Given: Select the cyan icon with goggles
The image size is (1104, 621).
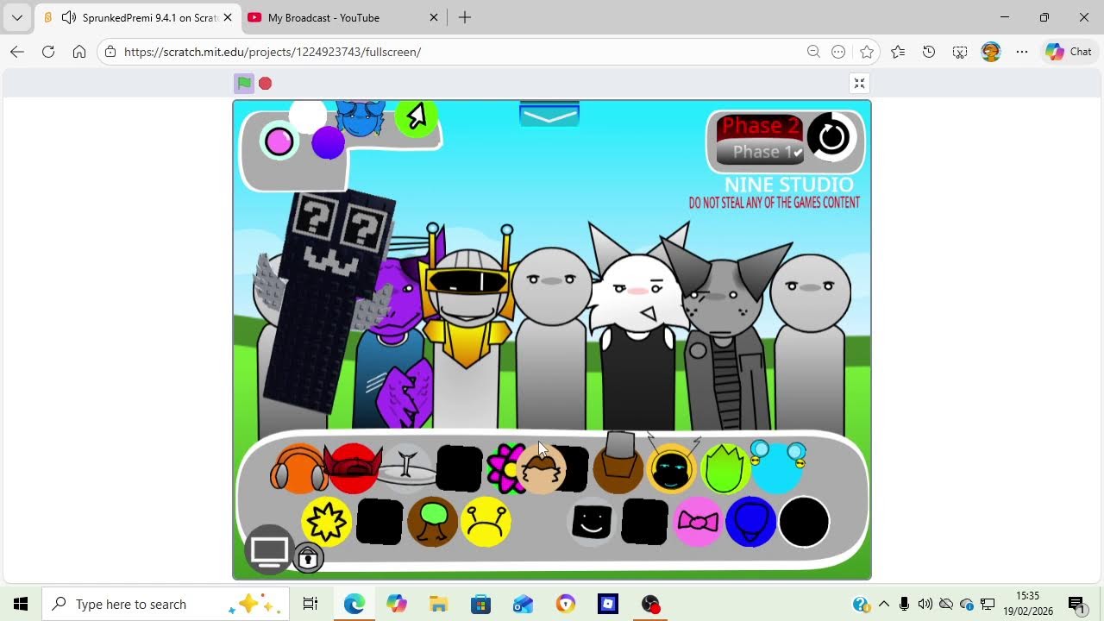Looking at the screenshot, I should tap(778, 467).
